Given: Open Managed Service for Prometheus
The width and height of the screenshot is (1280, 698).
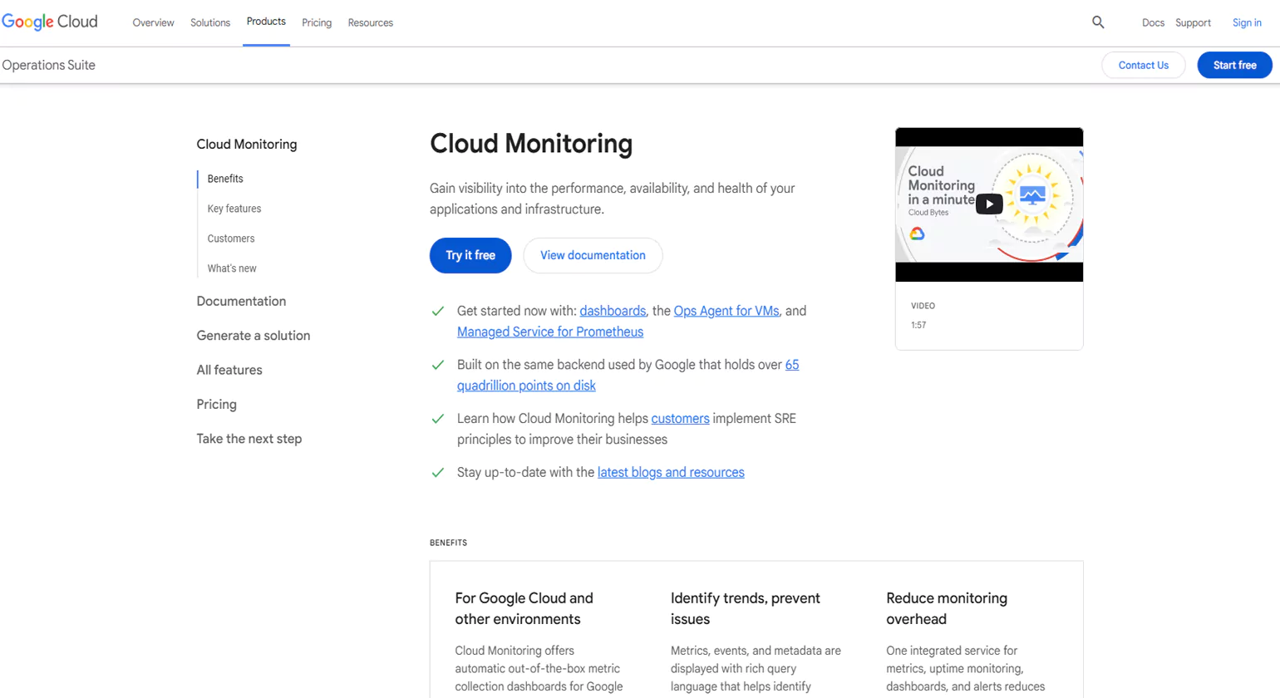Looking at the screenshot, I should (x=549, y=332).
